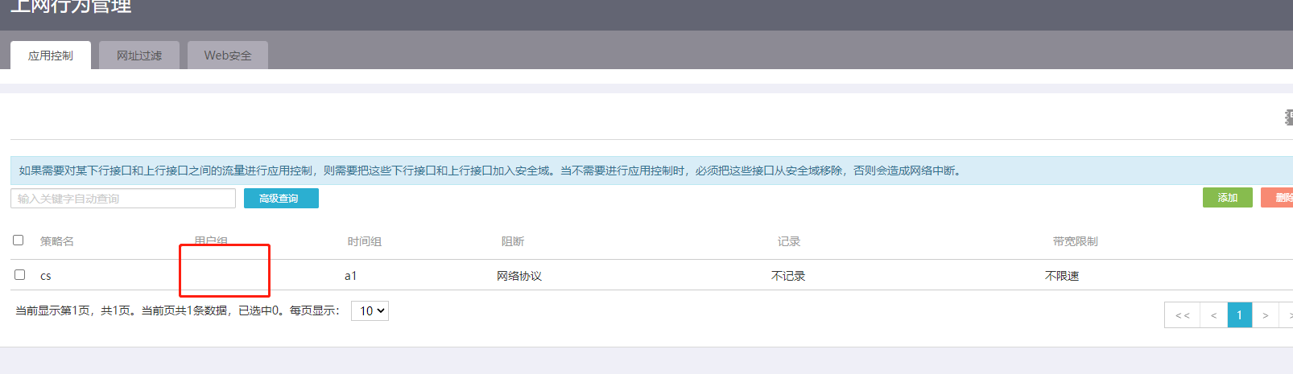Viewport: 1293px width, 374px height.
Task: Click the 时间组 column header
Action: [365, 241]
